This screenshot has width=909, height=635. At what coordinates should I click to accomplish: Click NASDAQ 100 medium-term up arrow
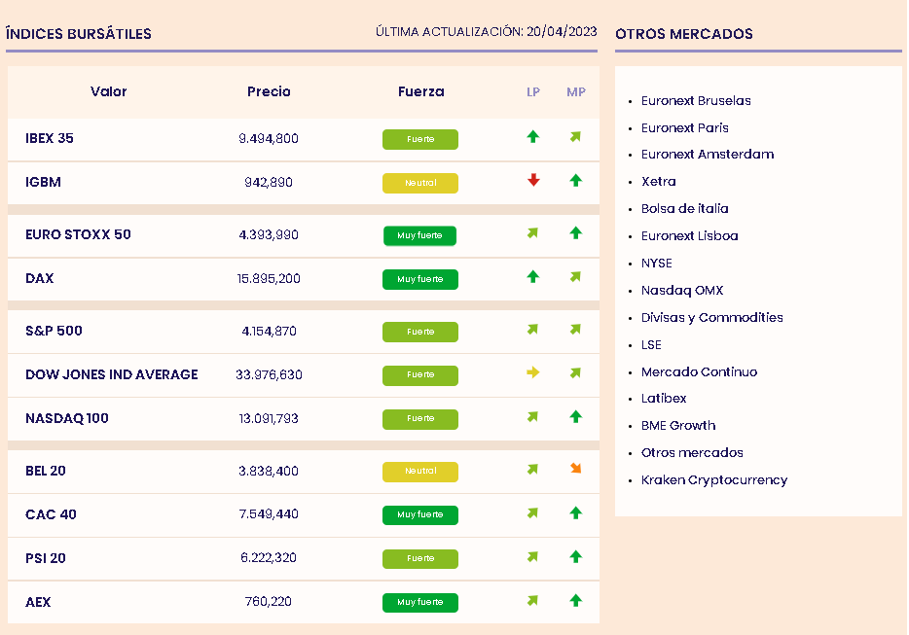[x=575, y=416]
